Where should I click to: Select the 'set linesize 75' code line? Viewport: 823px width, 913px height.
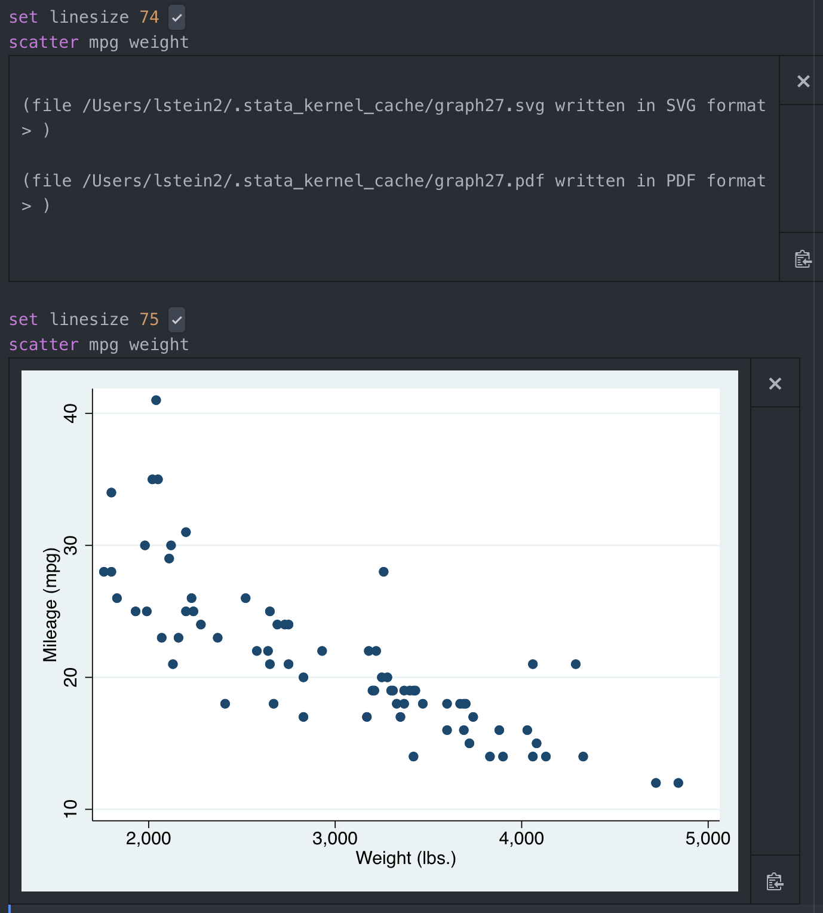point(84,320)
